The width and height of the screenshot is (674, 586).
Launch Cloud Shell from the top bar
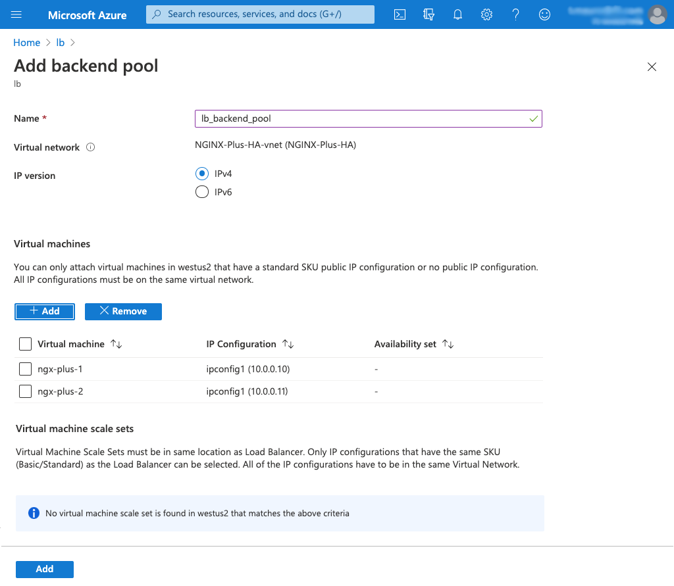(x=400, y=14)
